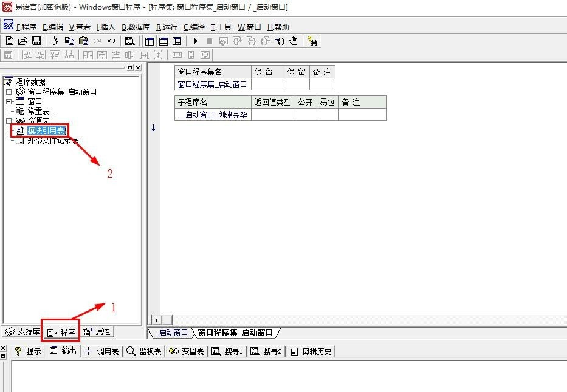Select 常量表 in the program tree

tap(43, 111)
